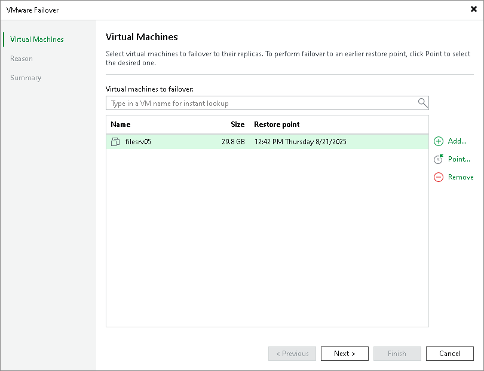Screen dimensions: 484x371
Task: Click the 12:42 PM Thursday 8/21/2025 cell
Action: click(301, 142)
